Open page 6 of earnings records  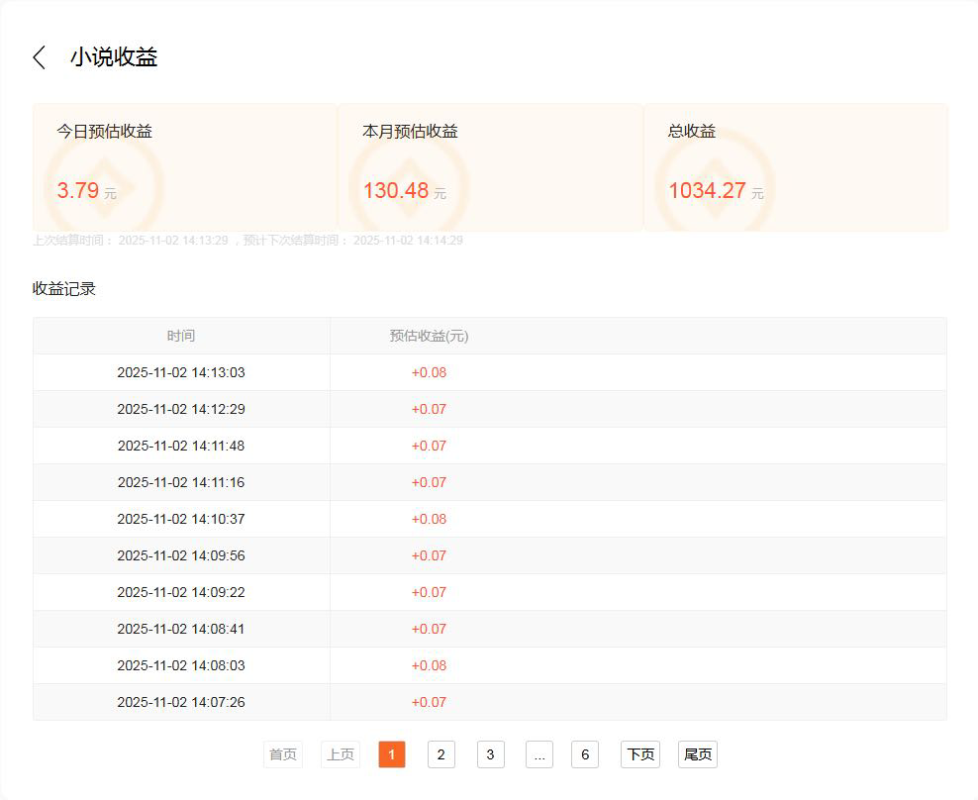[x=584, y=754]
